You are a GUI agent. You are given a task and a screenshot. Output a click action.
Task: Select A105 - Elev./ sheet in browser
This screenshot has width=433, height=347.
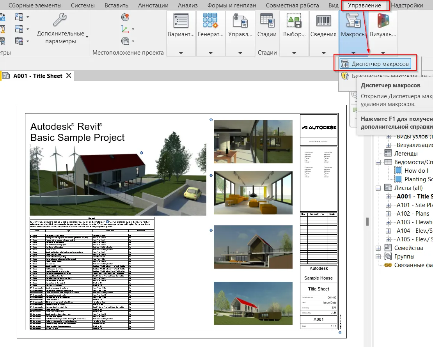point(414,239)
